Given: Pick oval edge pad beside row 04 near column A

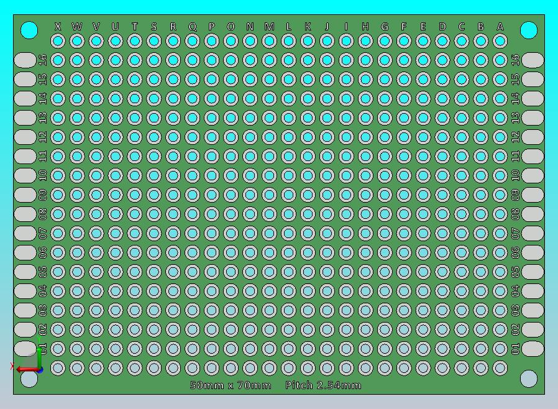Looking at the screenshot, I should (x=533, y=291).
